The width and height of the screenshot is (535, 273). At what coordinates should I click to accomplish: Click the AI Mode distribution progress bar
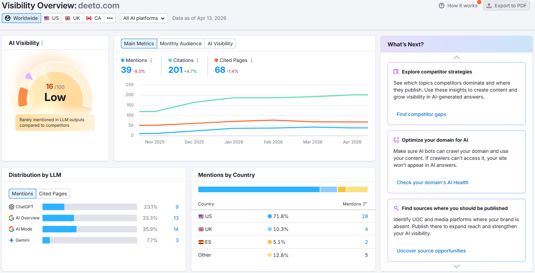pos(90,229)
